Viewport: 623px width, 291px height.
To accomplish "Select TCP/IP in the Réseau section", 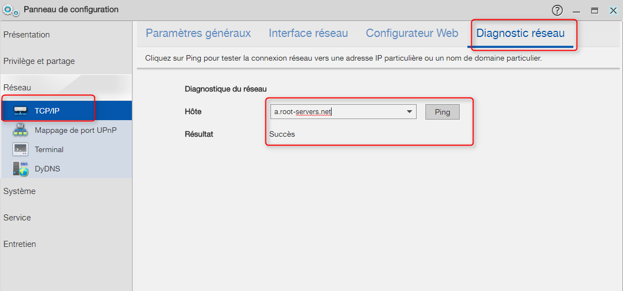I will [66, 110].
